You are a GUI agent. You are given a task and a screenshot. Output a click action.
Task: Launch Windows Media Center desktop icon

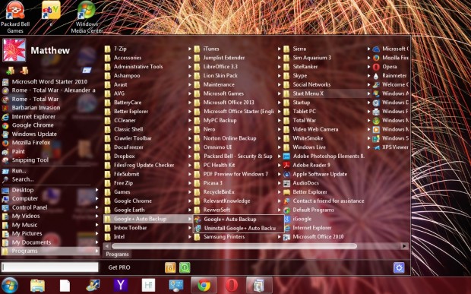coord(87,17)
